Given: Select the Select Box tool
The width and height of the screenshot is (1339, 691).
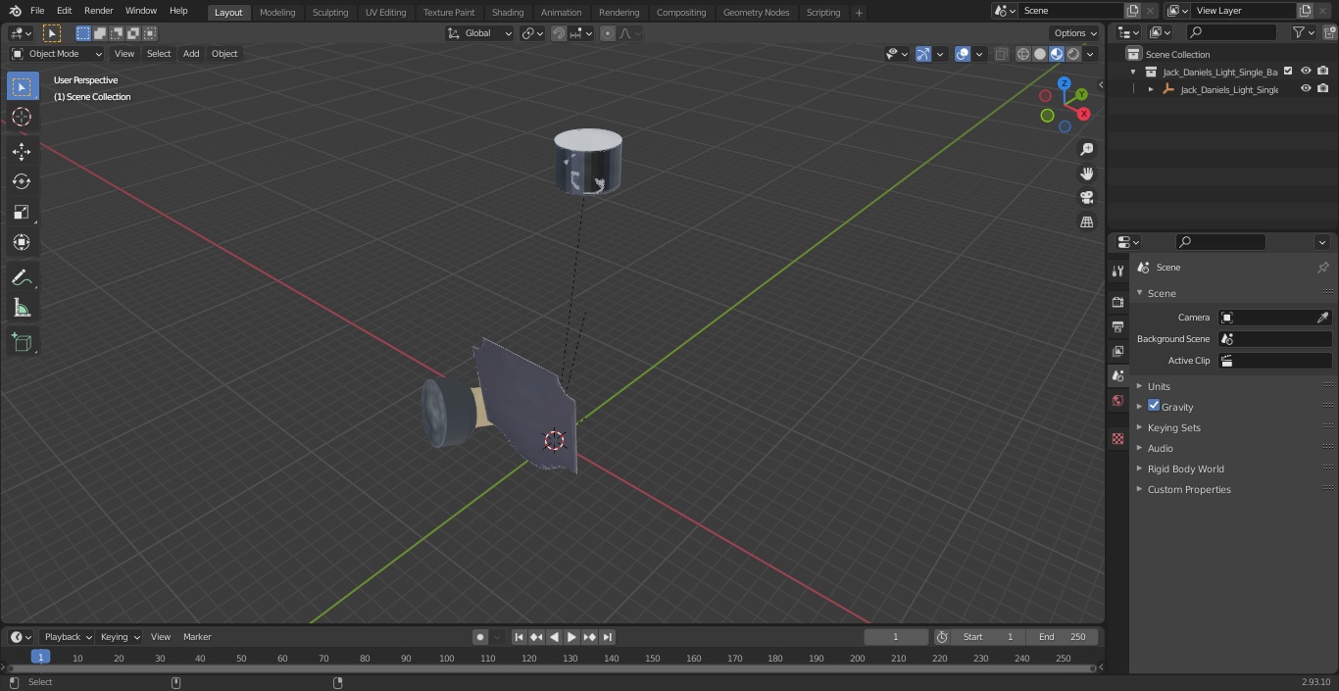Looking at the screenshot, I should pyautogui.click(x=22, y=86).
